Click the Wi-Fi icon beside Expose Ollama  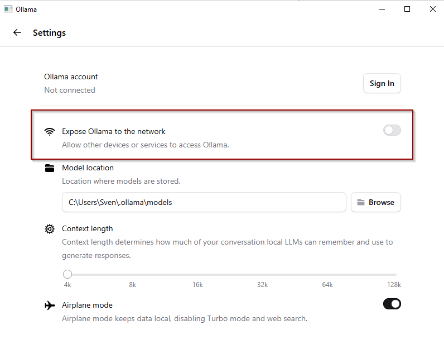[50, 132]
